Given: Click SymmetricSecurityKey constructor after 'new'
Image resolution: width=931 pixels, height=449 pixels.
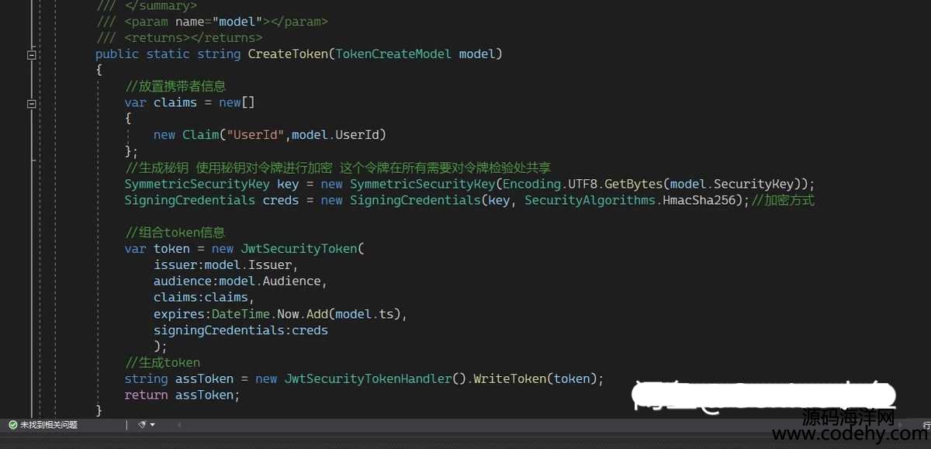Looking at the screenshot, I should click(x=423, y=184).
